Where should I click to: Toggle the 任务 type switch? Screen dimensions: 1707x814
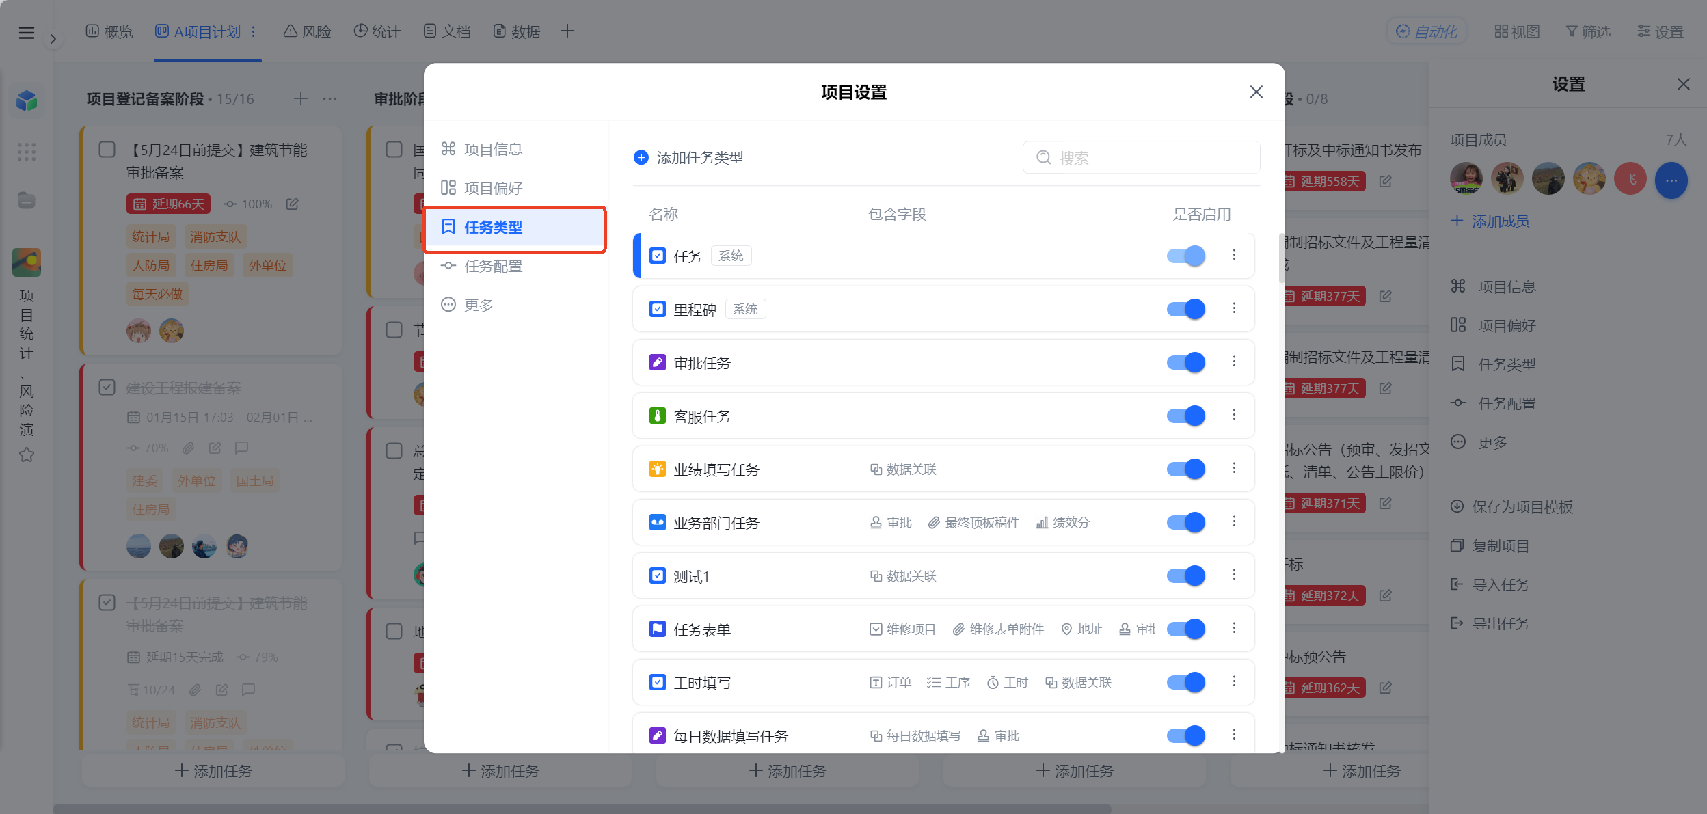(1185, 256)
